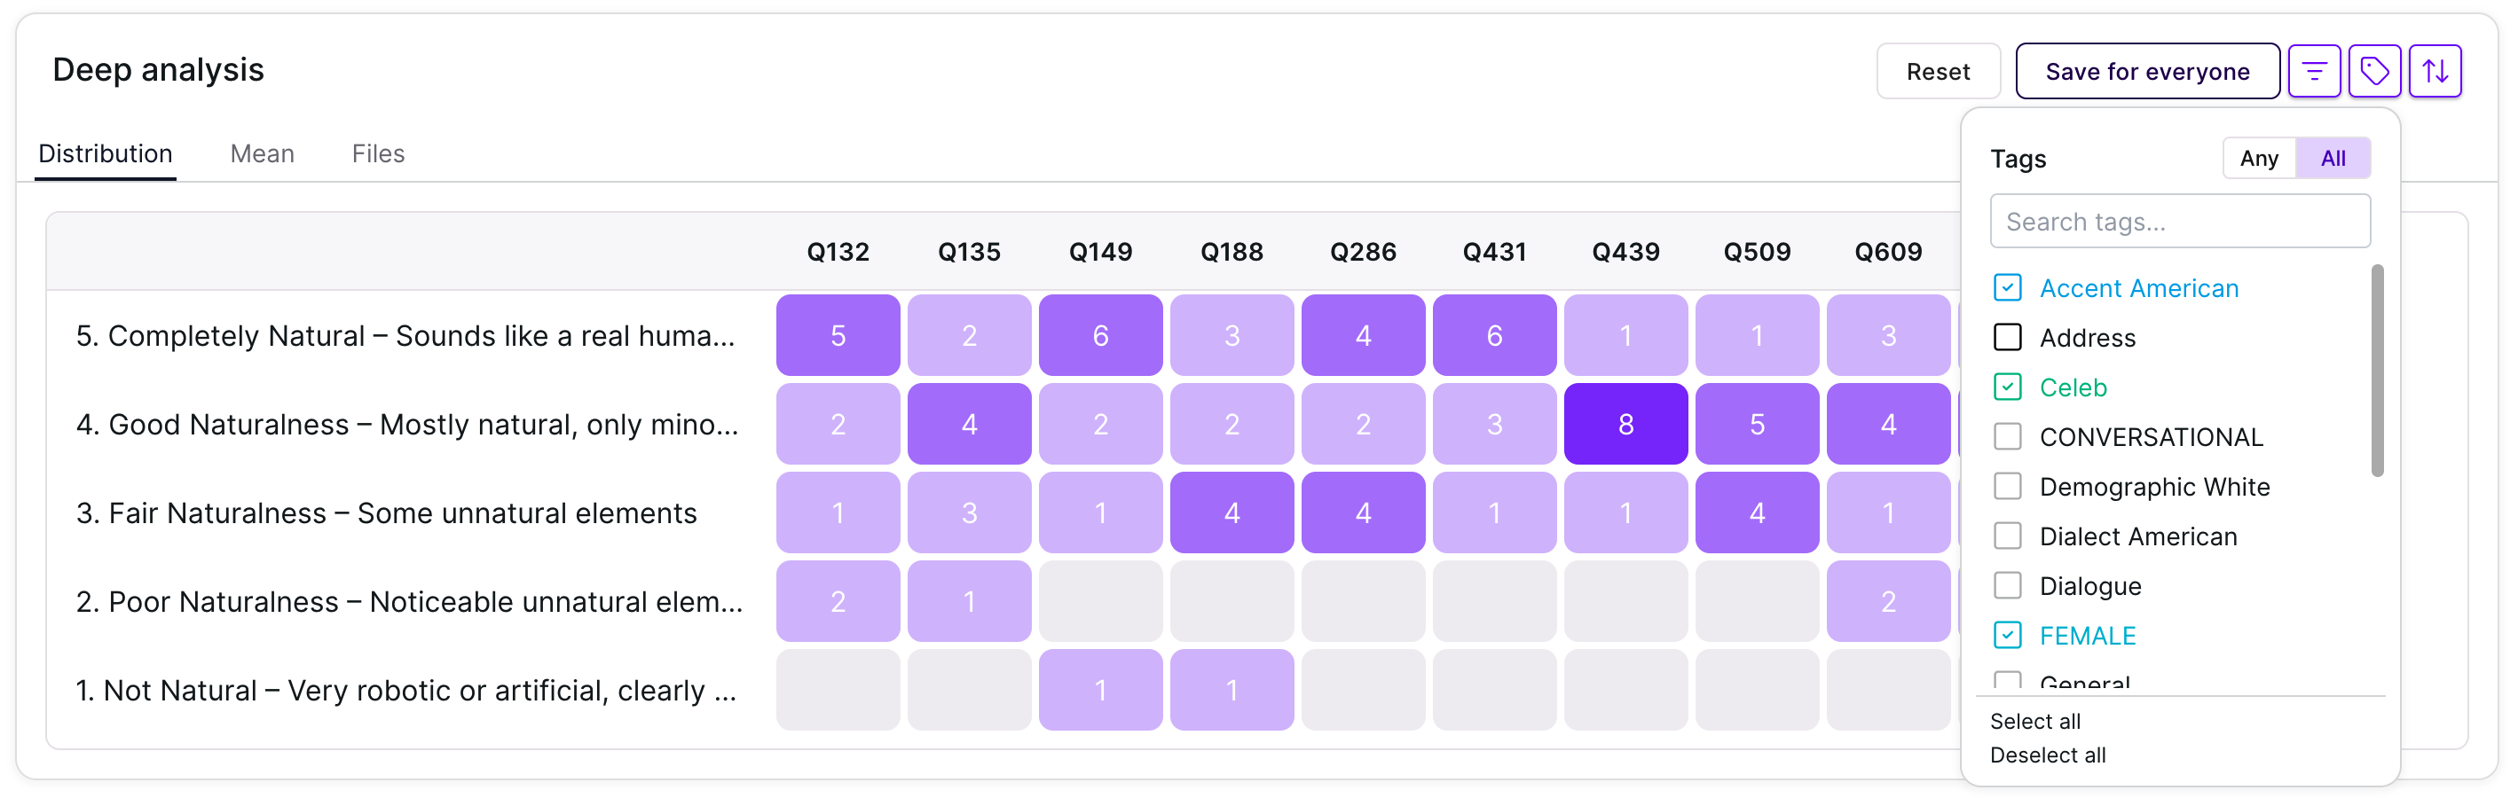Click Save for everyone

[x=2147, y=71]
